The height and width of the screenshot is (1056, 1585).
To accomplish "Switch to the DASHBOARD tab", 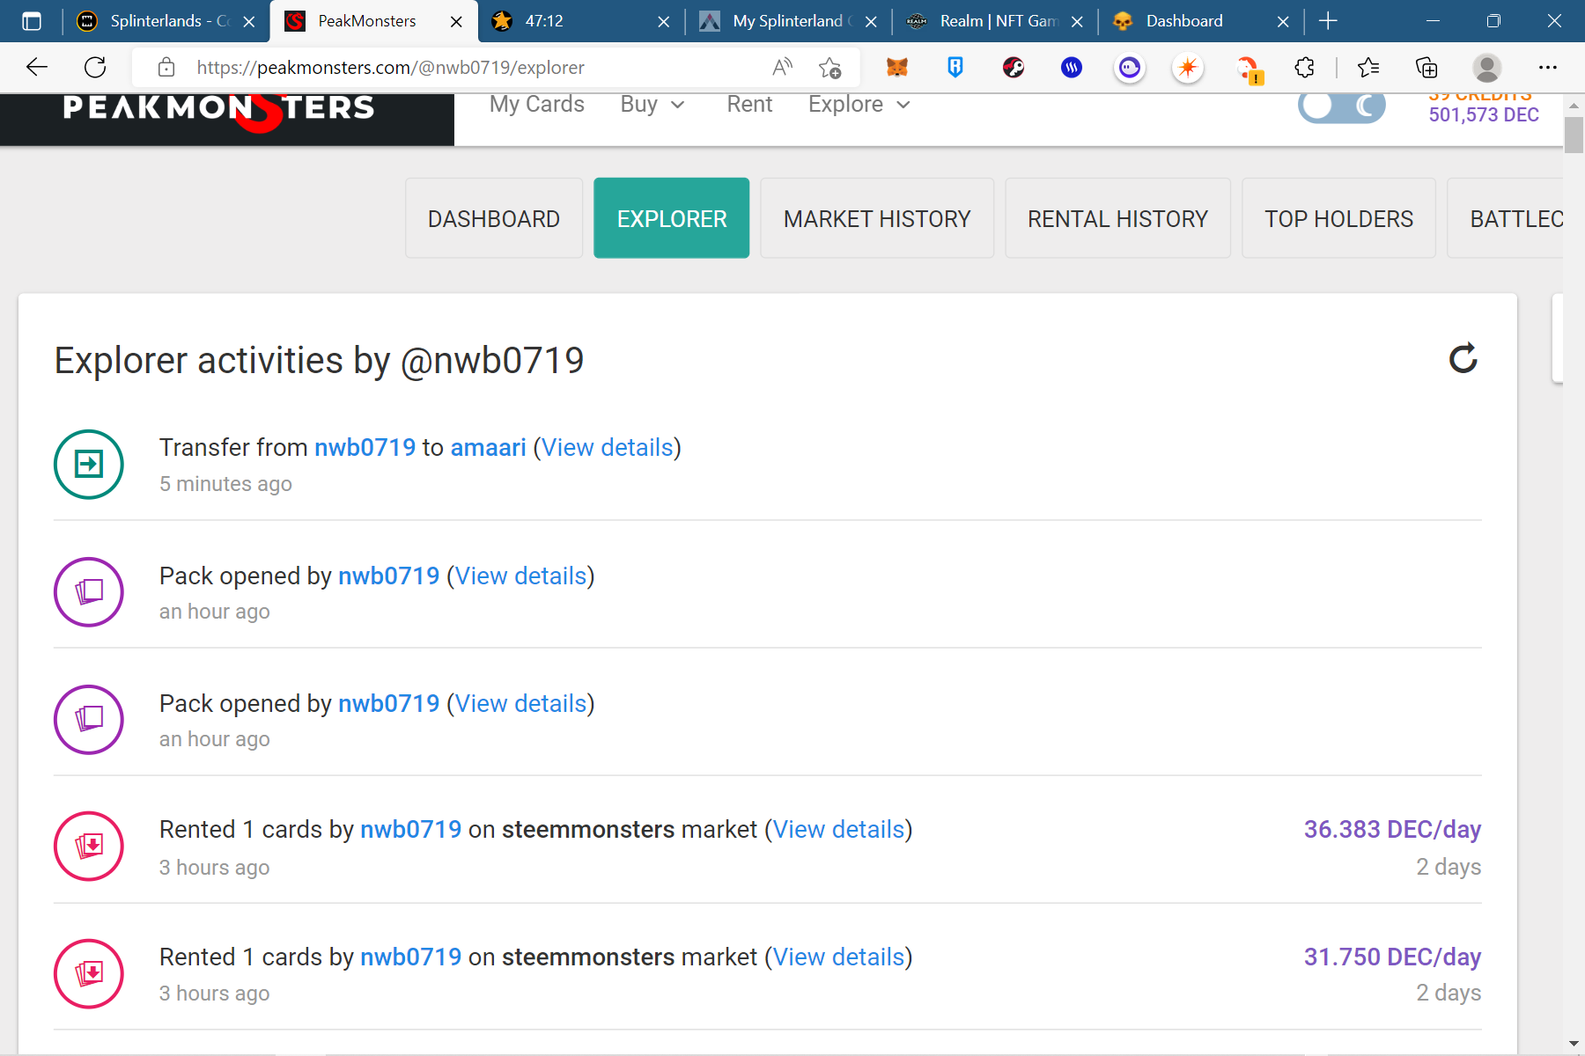I will coord(494,218).
